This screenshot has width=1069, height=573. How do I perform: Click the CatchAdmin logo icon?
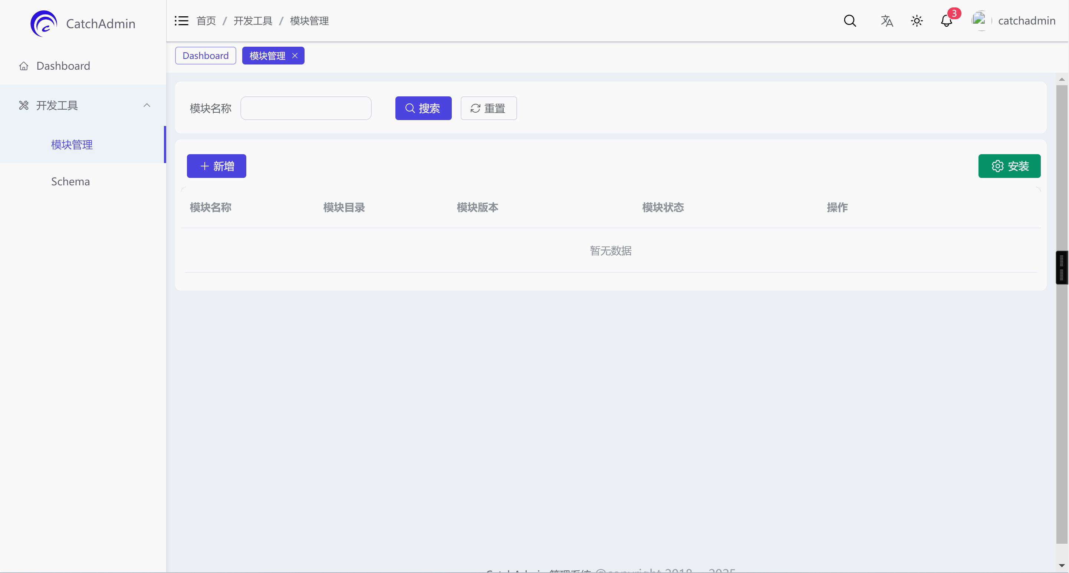[43, 24]
